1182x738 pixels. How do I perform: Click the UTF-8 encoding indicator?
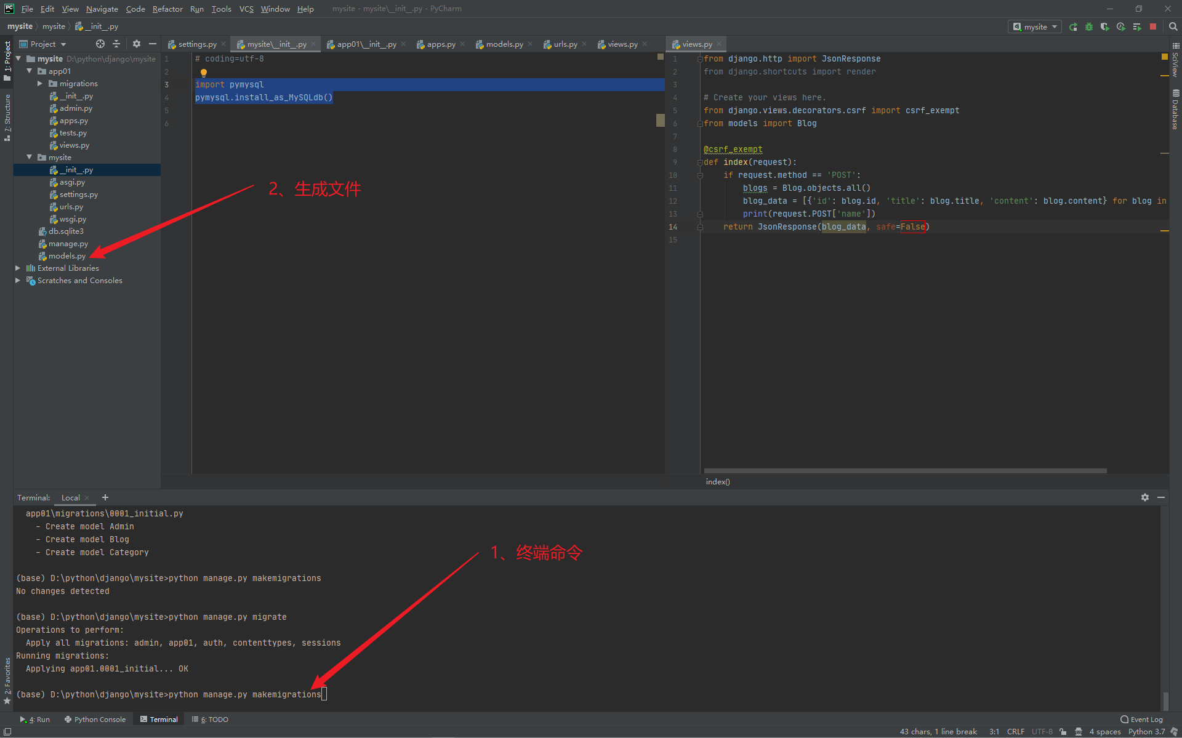(1042, 732)
